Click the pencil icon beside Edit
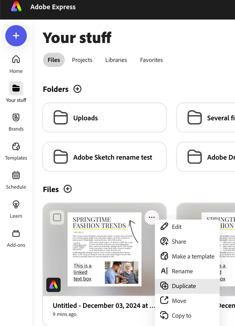 (164, 226)
